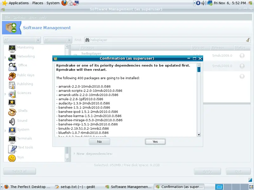Open the File menu

click(x=7, y=17)
